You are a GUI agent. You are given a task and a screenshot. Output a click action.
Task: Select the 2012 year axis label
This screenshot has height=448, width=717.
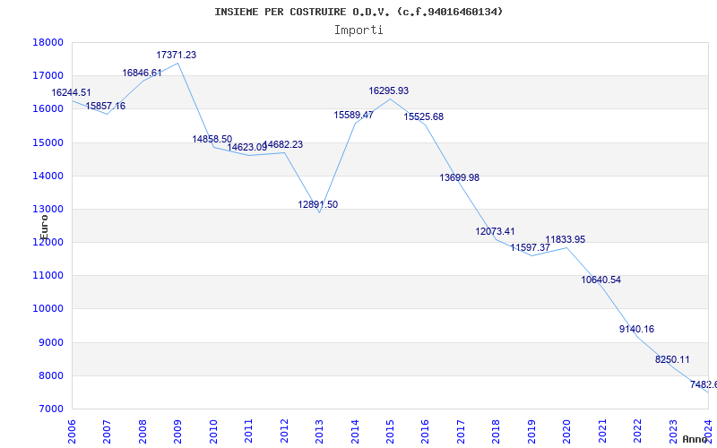284,432
